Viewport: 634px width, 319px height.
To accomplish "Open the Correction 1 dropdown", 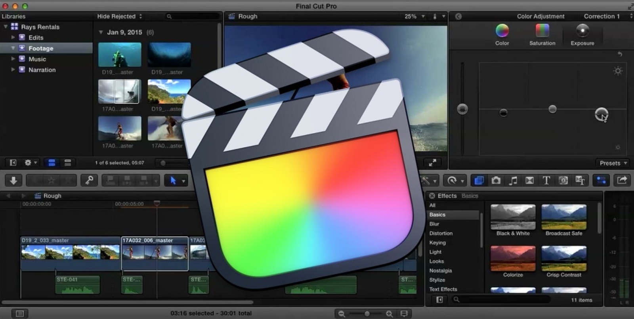I will [x=608, y=16].
